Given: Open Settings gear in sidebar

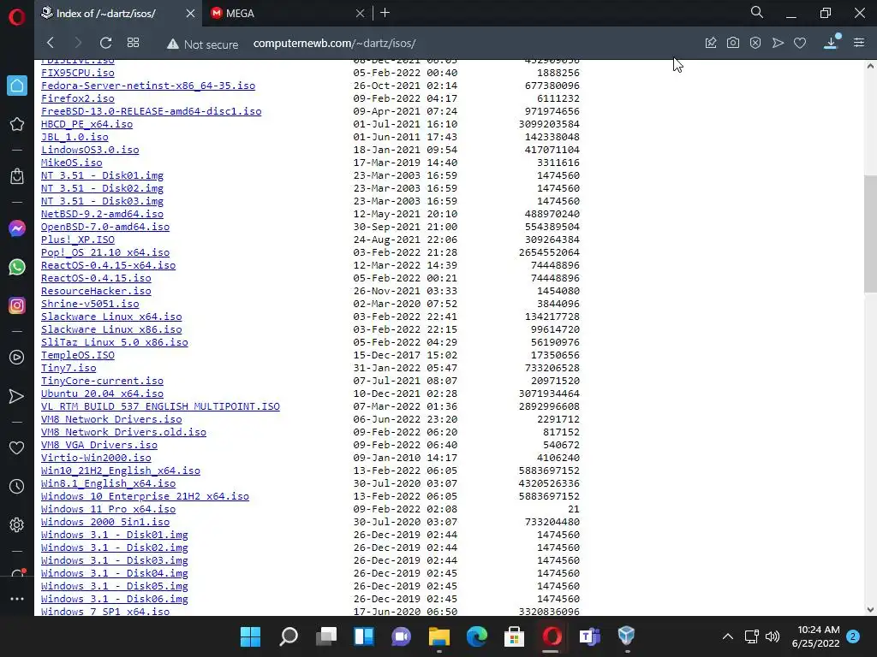Looking at the screenshot, I should [17, 525].
